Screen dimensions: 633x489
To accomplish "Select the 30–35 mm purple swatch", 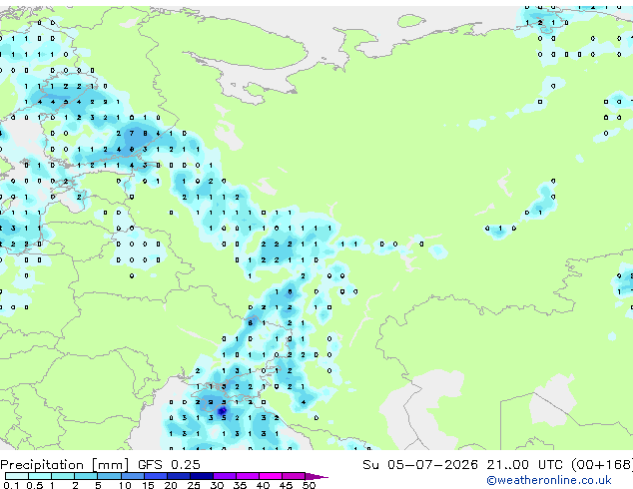I will click(225, 476).
